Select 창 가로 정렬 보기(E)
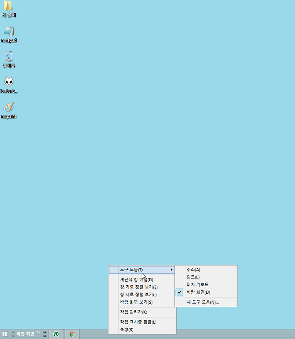The height and width of the screenshot is (339, 295). (x=139, y=287)
